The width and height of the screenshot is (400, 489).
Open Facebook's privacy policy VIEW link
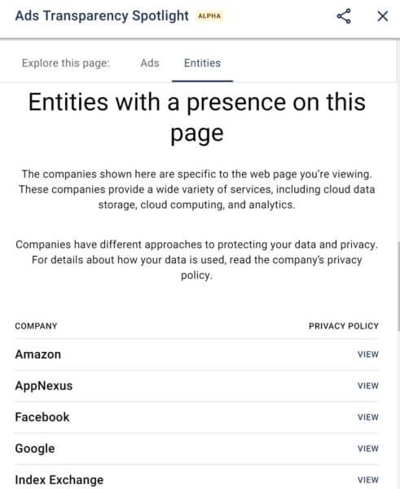[x=368, y=417]
